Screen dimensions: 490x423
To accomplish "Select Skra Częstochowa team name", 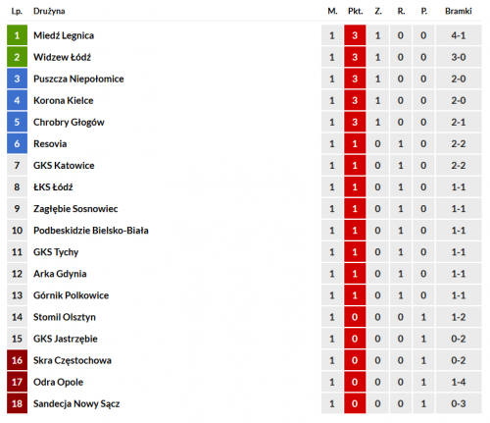I will point(73,360).
